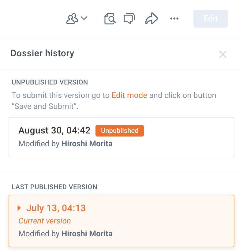
Task: Click the LAST PUBLISHED VERSION section heading
Action: 54,187
